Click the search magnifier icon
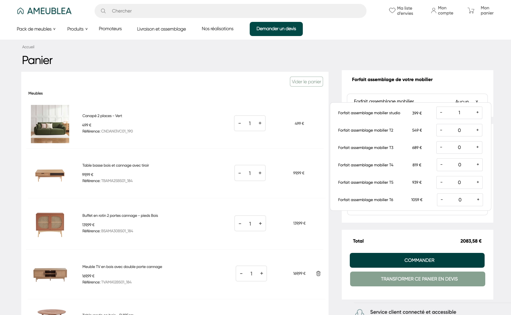The height and width of the screenshot is (315, 511). click(x=103, y=11)
